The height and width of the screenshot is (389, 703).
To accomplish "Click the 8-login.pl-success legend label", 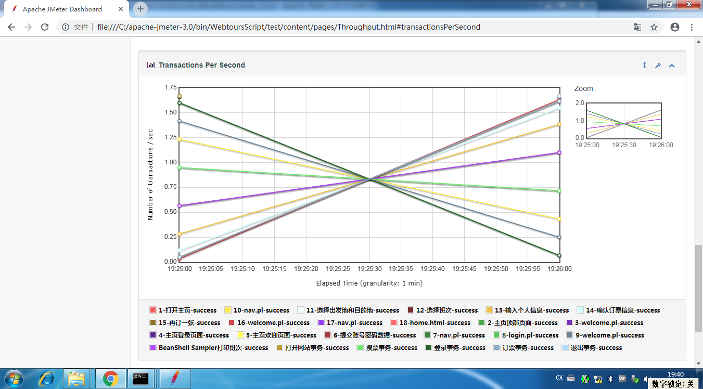I will [530, 335].
